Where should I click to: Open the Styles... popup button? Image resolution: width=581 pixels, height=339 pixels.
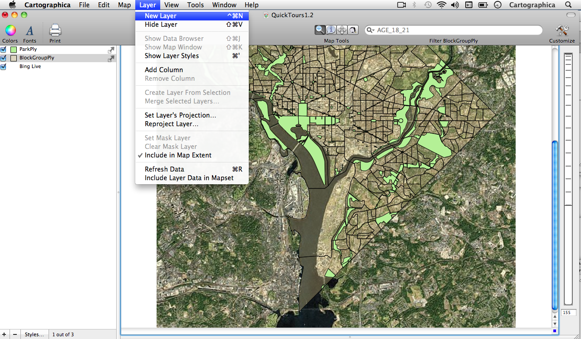(x=34, y=334)
